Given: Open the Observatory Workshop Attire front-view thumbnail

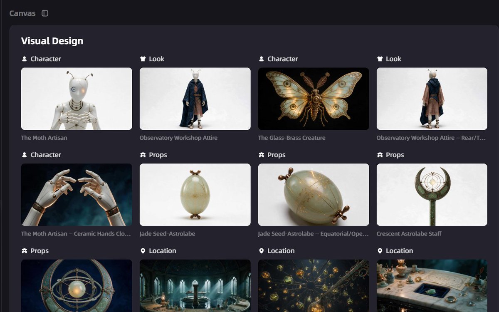Looking at the screenshot, I should coord(195,99).
